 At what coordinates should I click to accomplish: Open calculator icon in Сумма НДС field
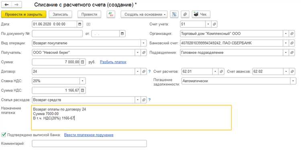point(83,90)
